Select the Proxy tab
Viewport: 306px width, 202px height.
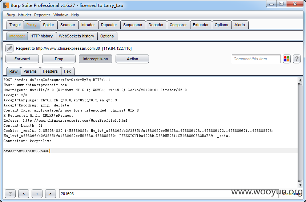coord(32,25)
